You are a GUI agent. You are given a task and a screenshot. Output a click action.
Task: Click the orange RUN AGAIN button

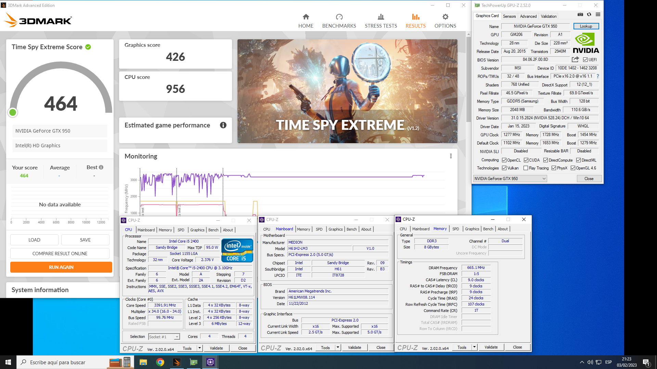click(61, 267)
